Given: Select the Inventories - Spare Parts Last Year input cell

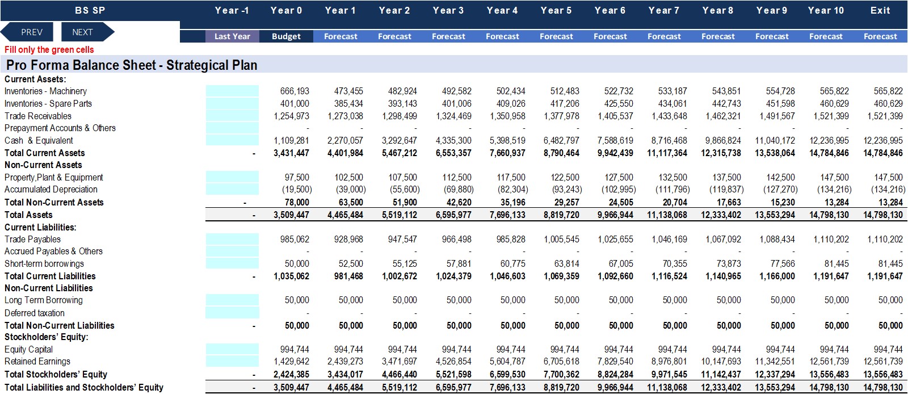Looking at the screenshot, I should point(232,104).
